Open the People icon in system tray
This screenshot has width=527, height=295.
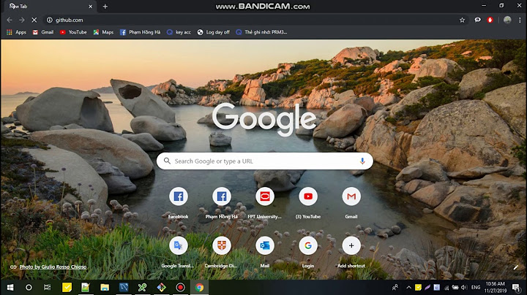(x=395, y=287)
